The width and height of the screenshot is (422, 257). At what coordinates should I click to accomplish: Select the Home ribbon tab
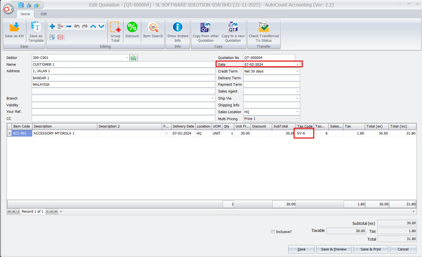pos(25,14)
